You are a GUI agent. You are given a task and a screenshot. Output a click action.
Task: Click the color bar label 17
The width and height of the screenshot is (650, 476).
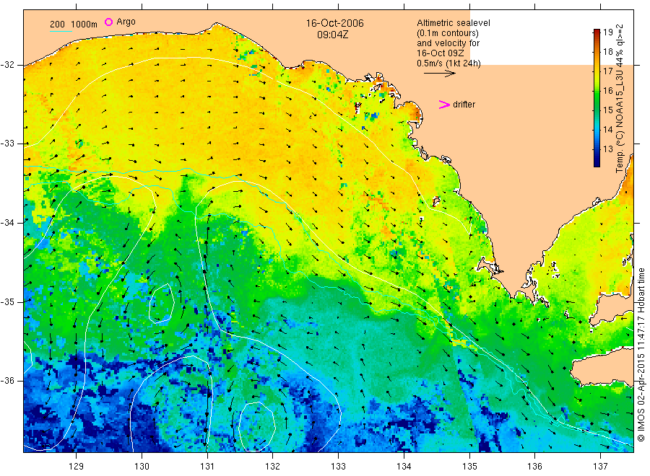[607, 71]
